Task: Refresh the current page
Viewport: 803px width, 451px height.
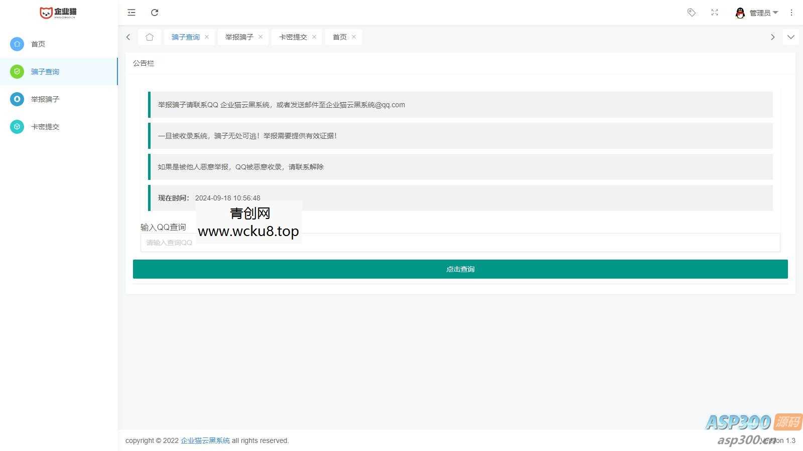Action: coord(155,13)
